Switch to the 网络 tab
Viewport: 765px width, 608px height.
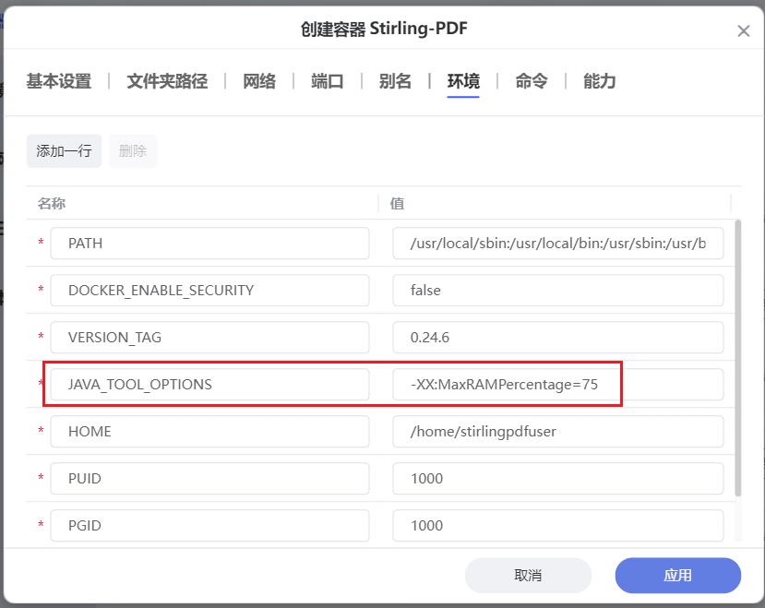[x=259, y=81]
